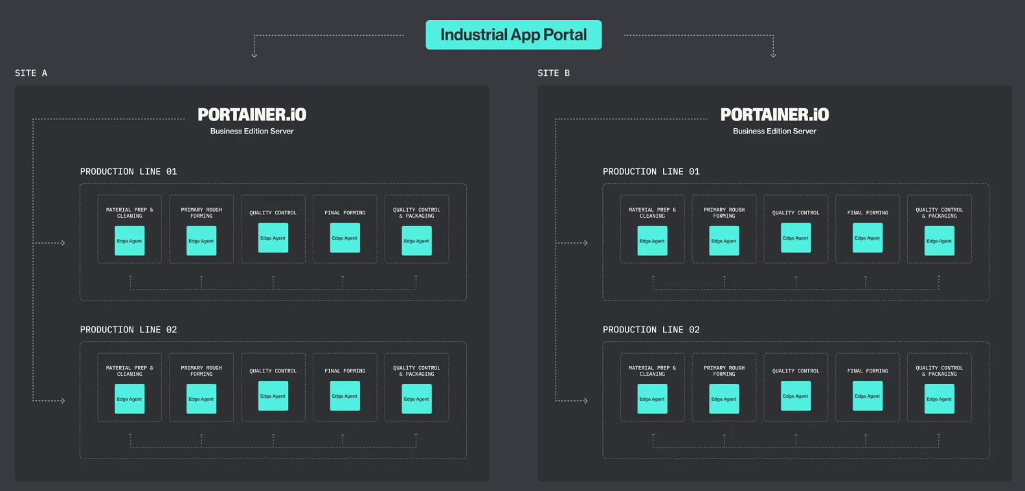Click the PORTAINER.iO logo in Site A
The width and height of the screenshot is (1025, 491).
point(252,115)
